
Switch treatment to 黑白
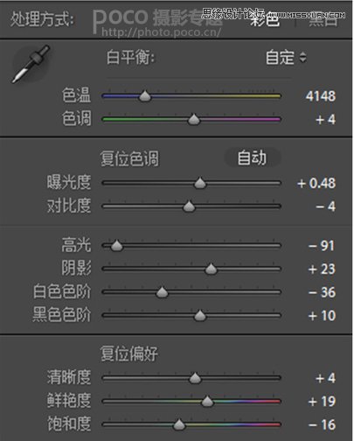click(x=323, y=20)
